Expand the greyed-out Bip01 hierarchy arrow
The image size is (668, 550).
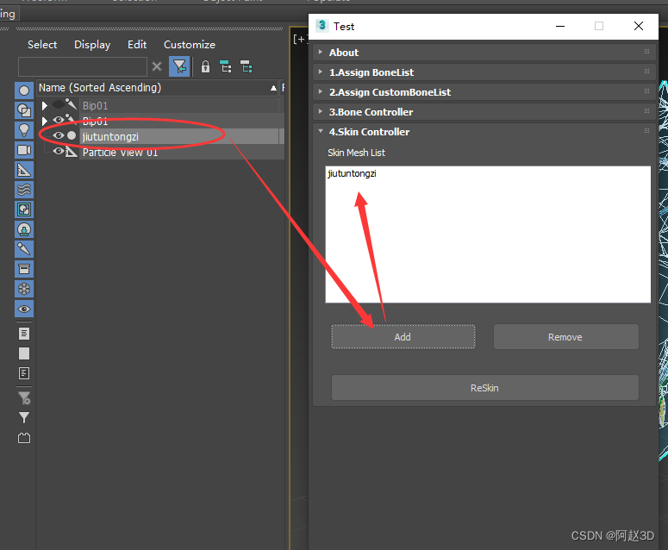[44, 105]
